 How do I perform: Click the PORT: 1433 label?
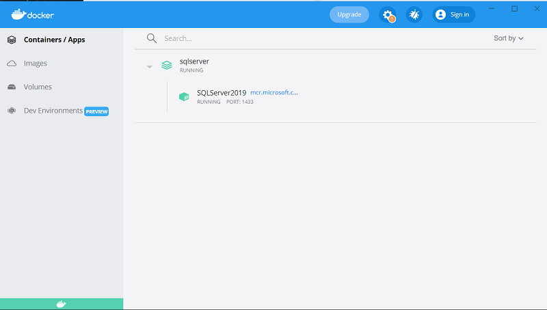point(240,102)
